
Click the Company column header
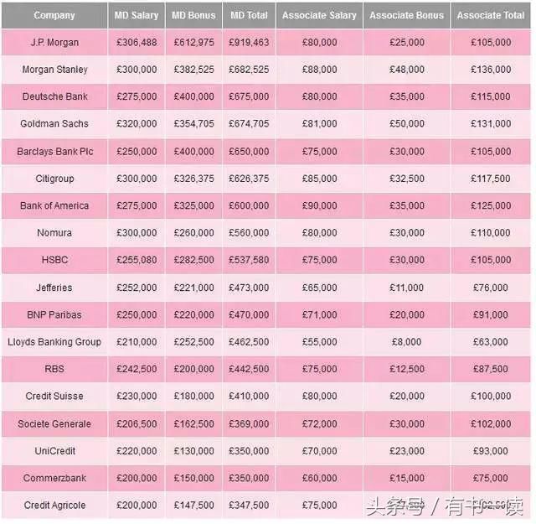[x=54, y=15]
